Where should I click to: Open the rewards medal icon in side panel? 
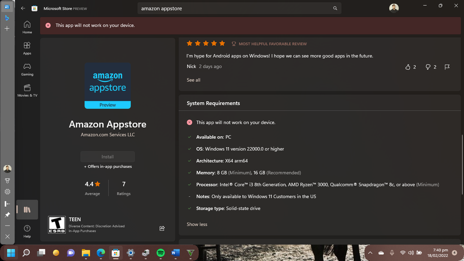tap(7, 181)
